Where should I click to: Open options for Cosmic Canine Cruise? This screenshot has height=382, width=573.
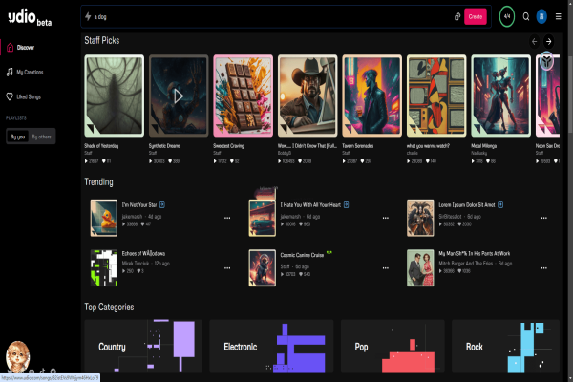coord(385,268)
